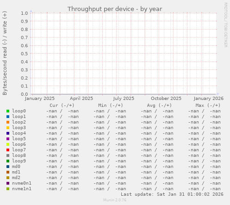
Task: Click the loop3 yellow color swatch
Action: (8, 128)
